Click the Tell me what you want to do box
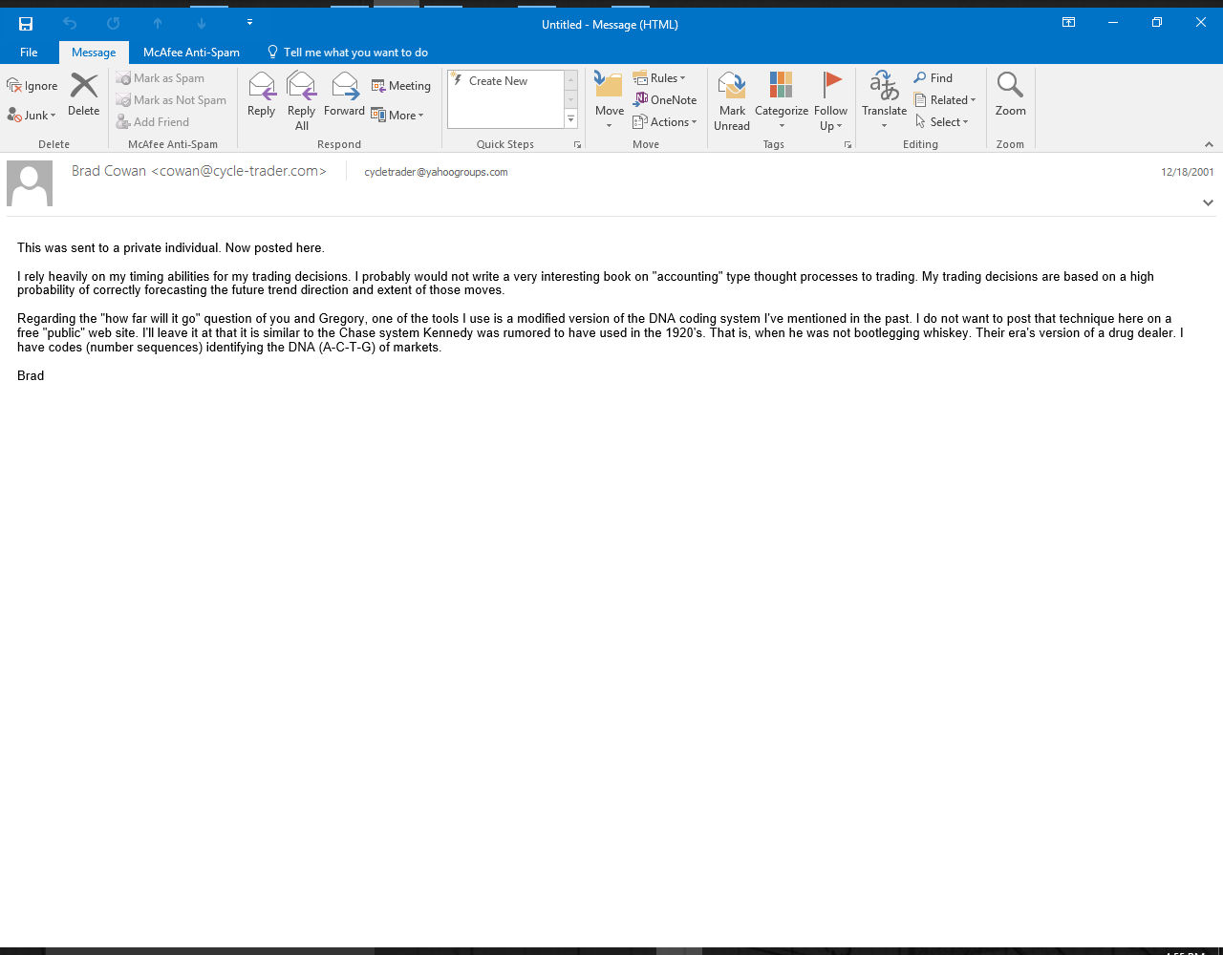This screenshot has height=955, width=1223. 348,53
